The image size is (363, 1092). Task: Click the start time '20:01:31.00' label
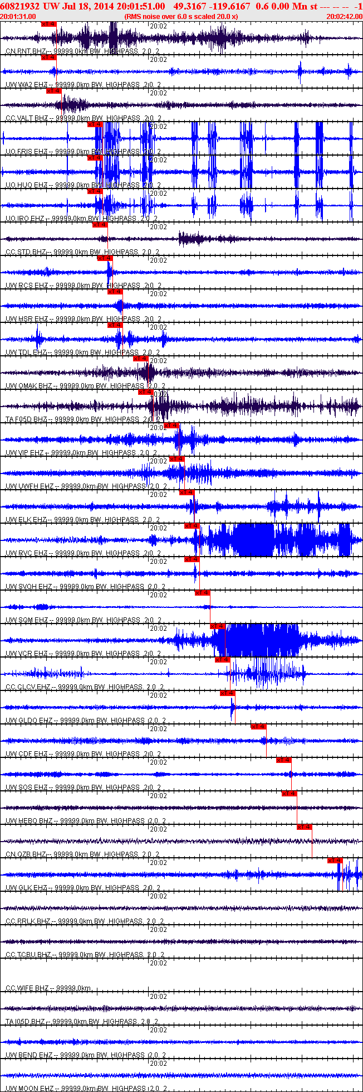[18, 17]
